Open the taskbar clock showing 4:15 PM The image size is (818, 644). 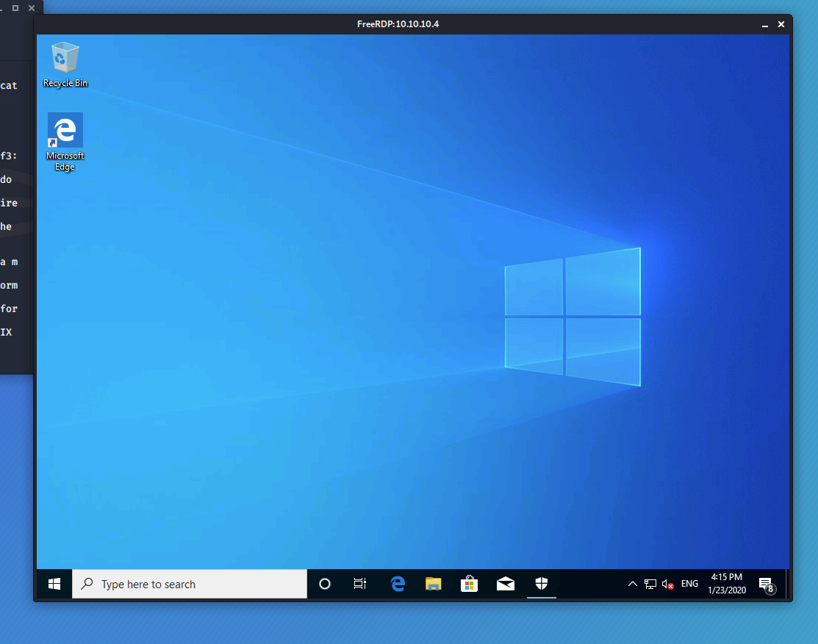click(x=727, y=584)
